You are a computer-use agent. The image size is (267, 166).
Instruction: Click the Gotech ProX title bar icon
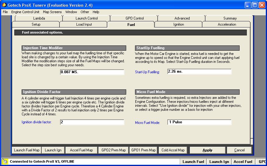[x=5, y=5]
